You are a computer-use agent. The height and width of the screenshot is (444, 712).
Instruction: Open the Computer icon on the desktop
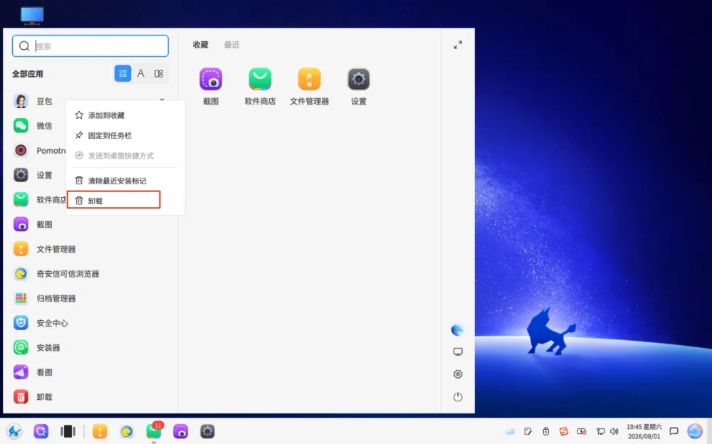(32, 15)
